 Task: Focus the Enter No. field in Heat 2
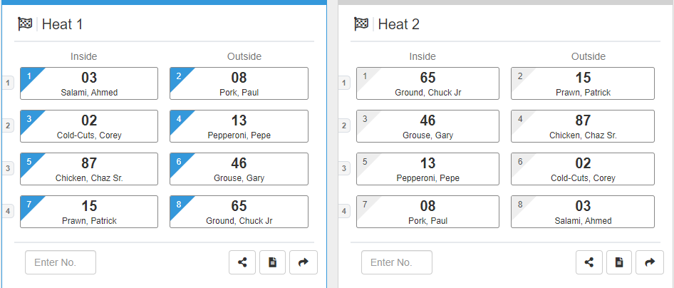[397, 262]
